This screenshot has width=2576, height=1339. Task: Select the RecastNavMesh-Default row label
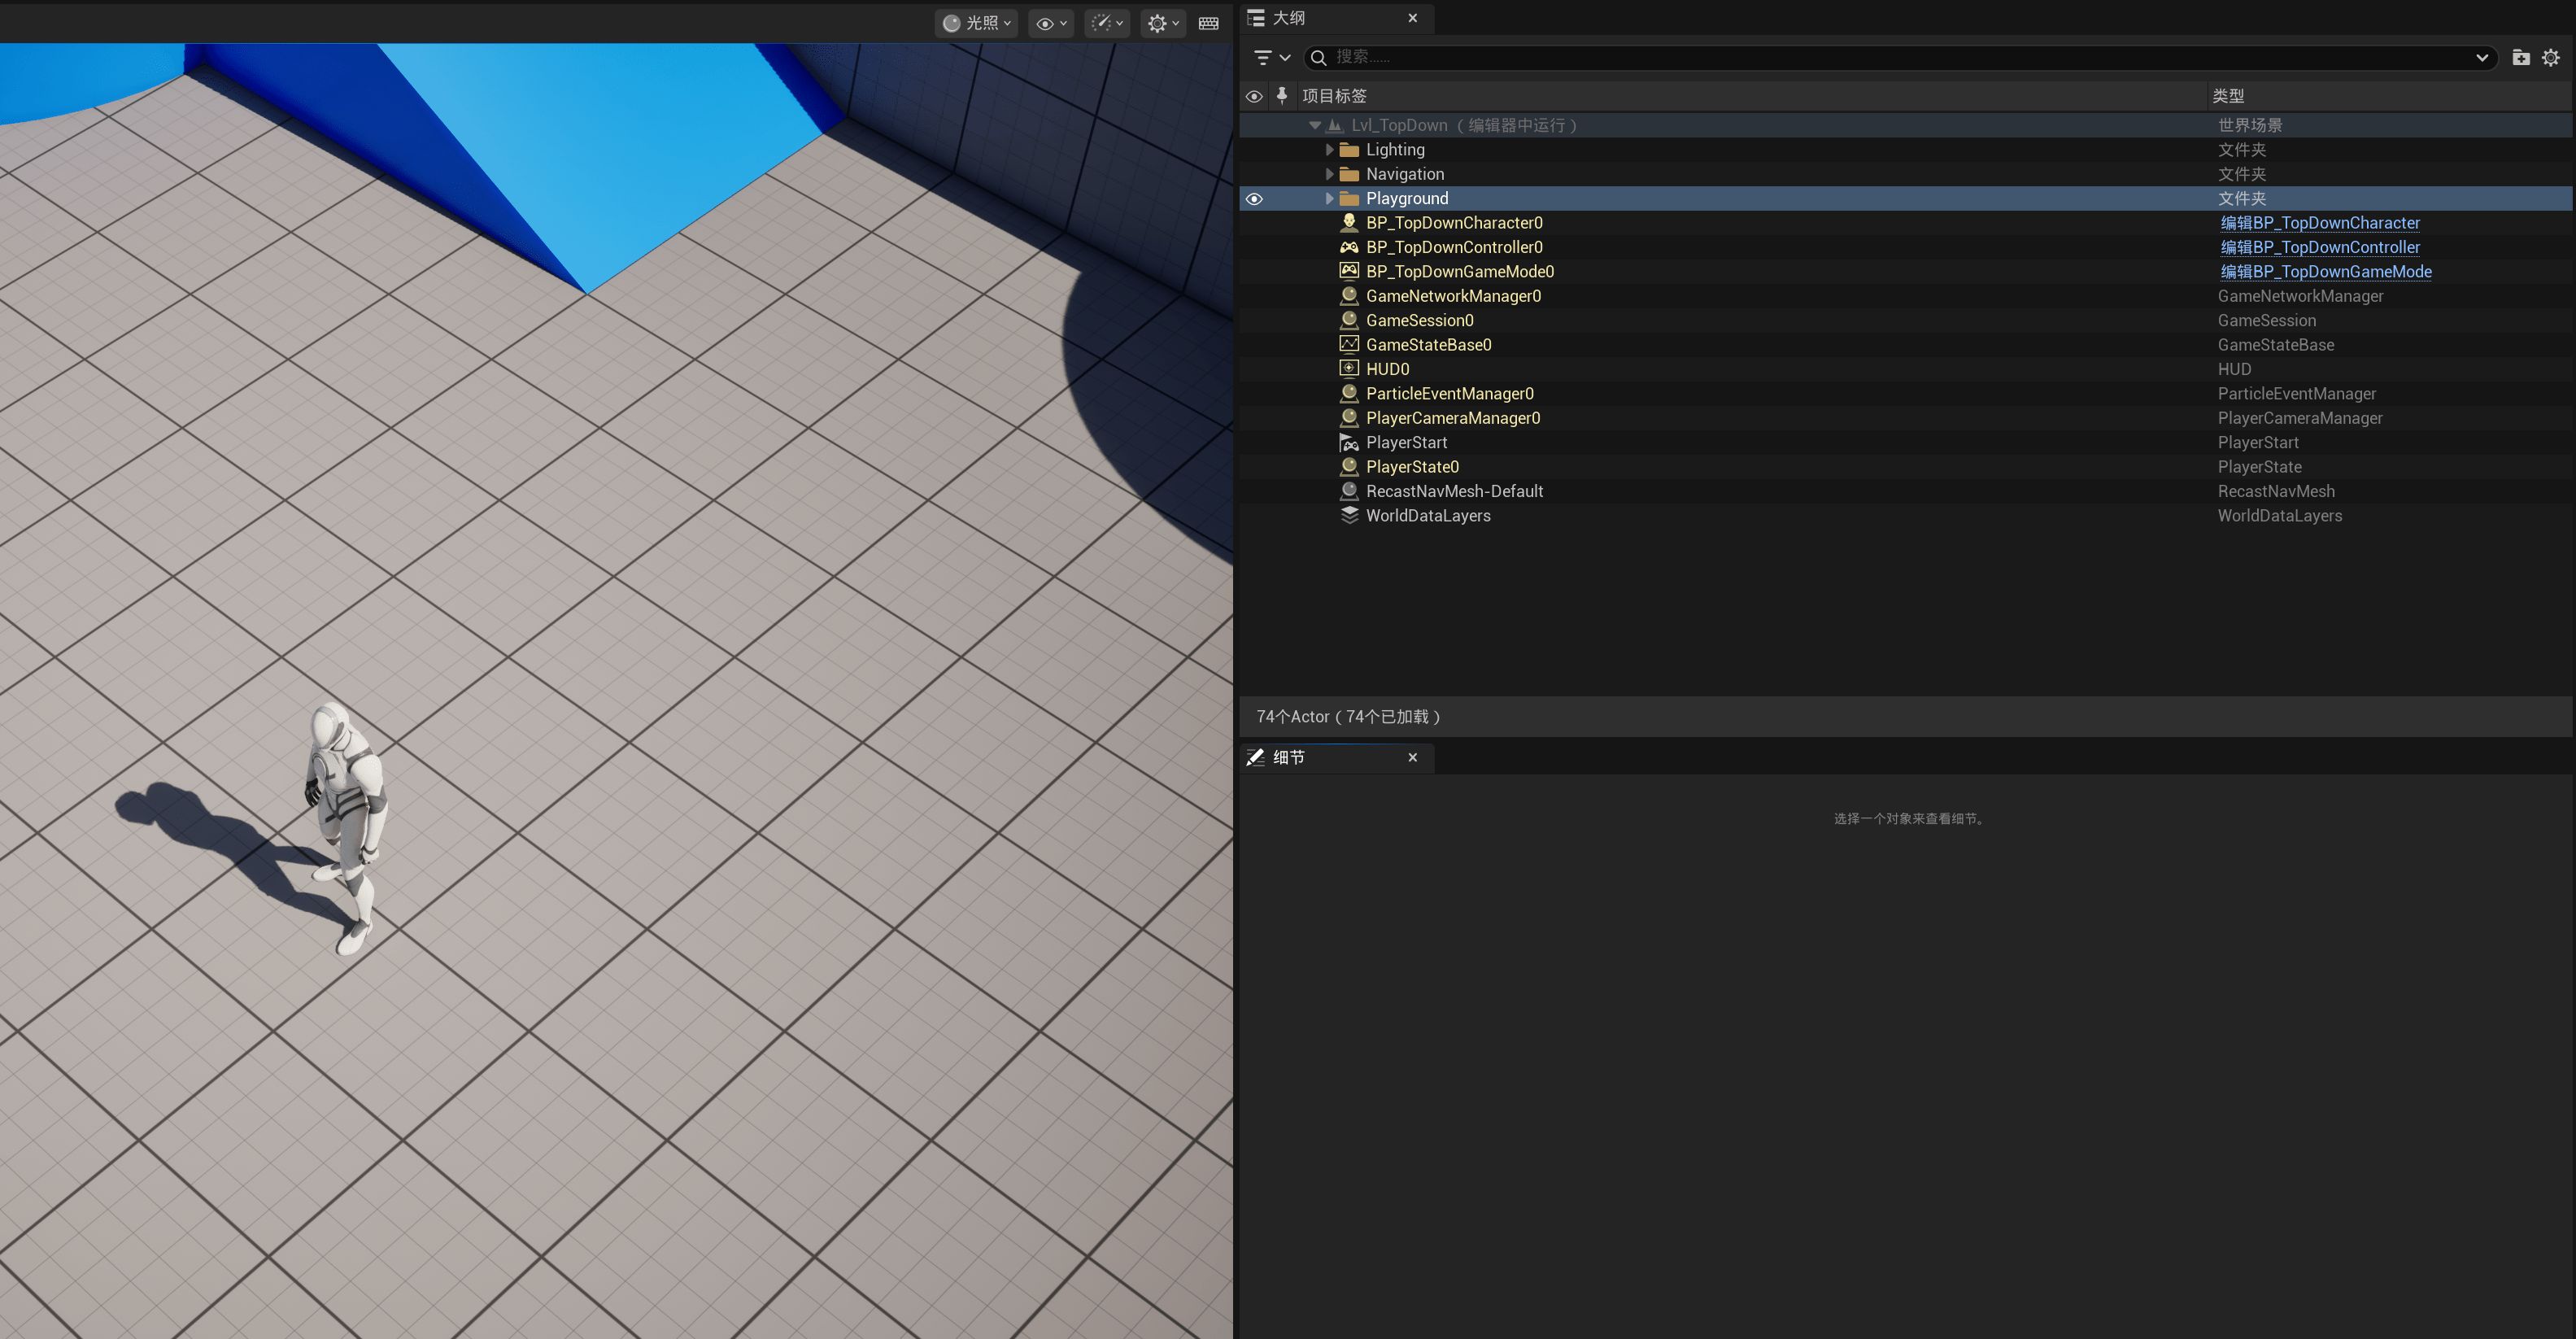click(x=1454, y=492)
